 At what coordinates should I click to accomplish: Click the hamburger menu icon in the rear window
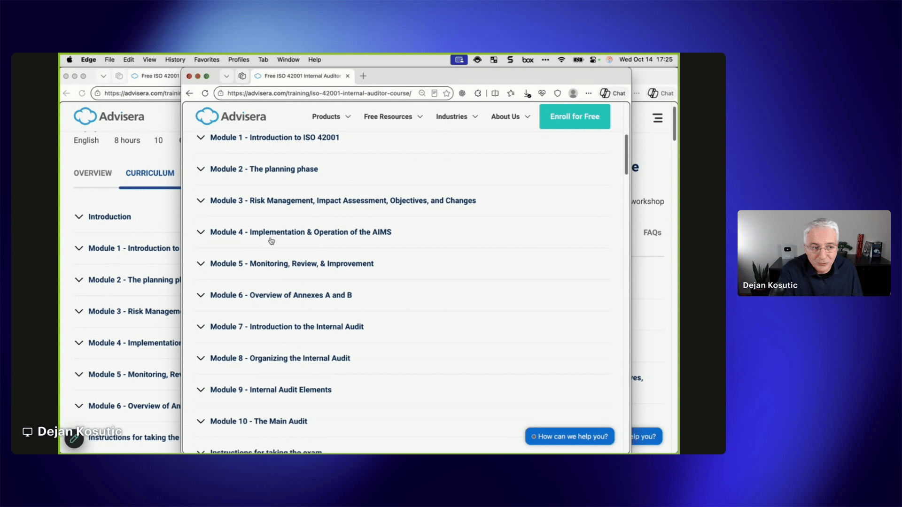[x=658, y=118]
